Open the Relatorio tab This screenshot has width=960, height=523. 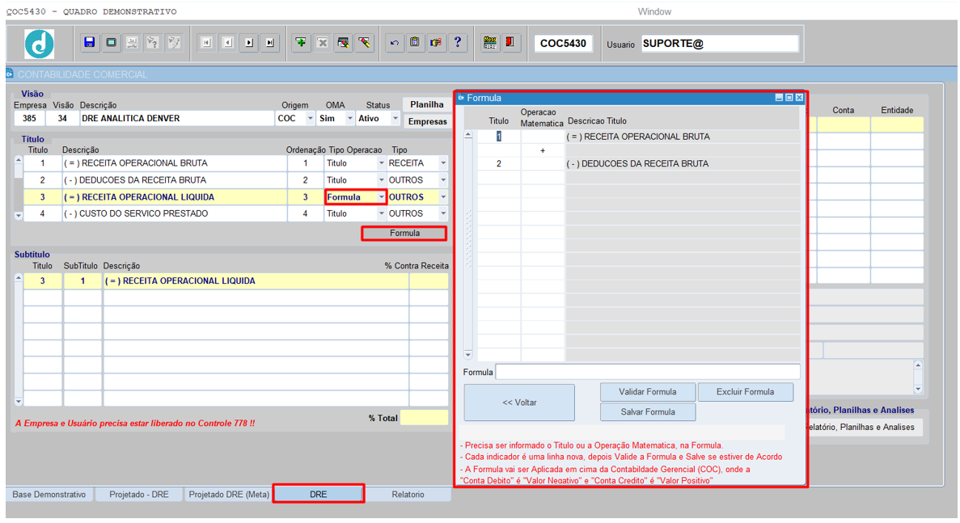[x=408, y=494]
